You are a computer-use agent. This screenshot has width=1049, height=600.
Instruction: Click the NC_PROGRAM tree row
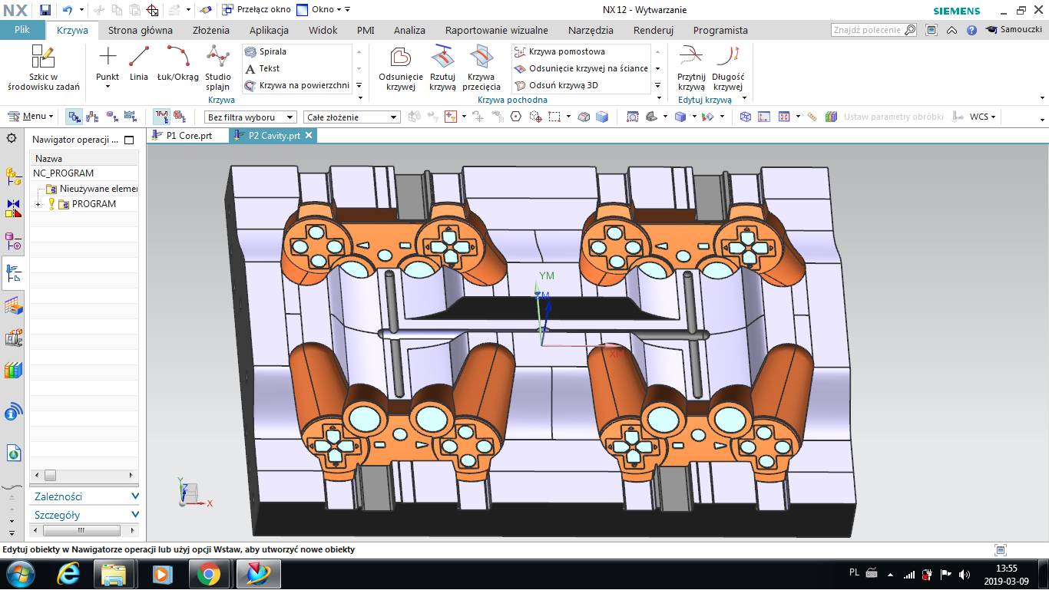click(x=84, y=173)
